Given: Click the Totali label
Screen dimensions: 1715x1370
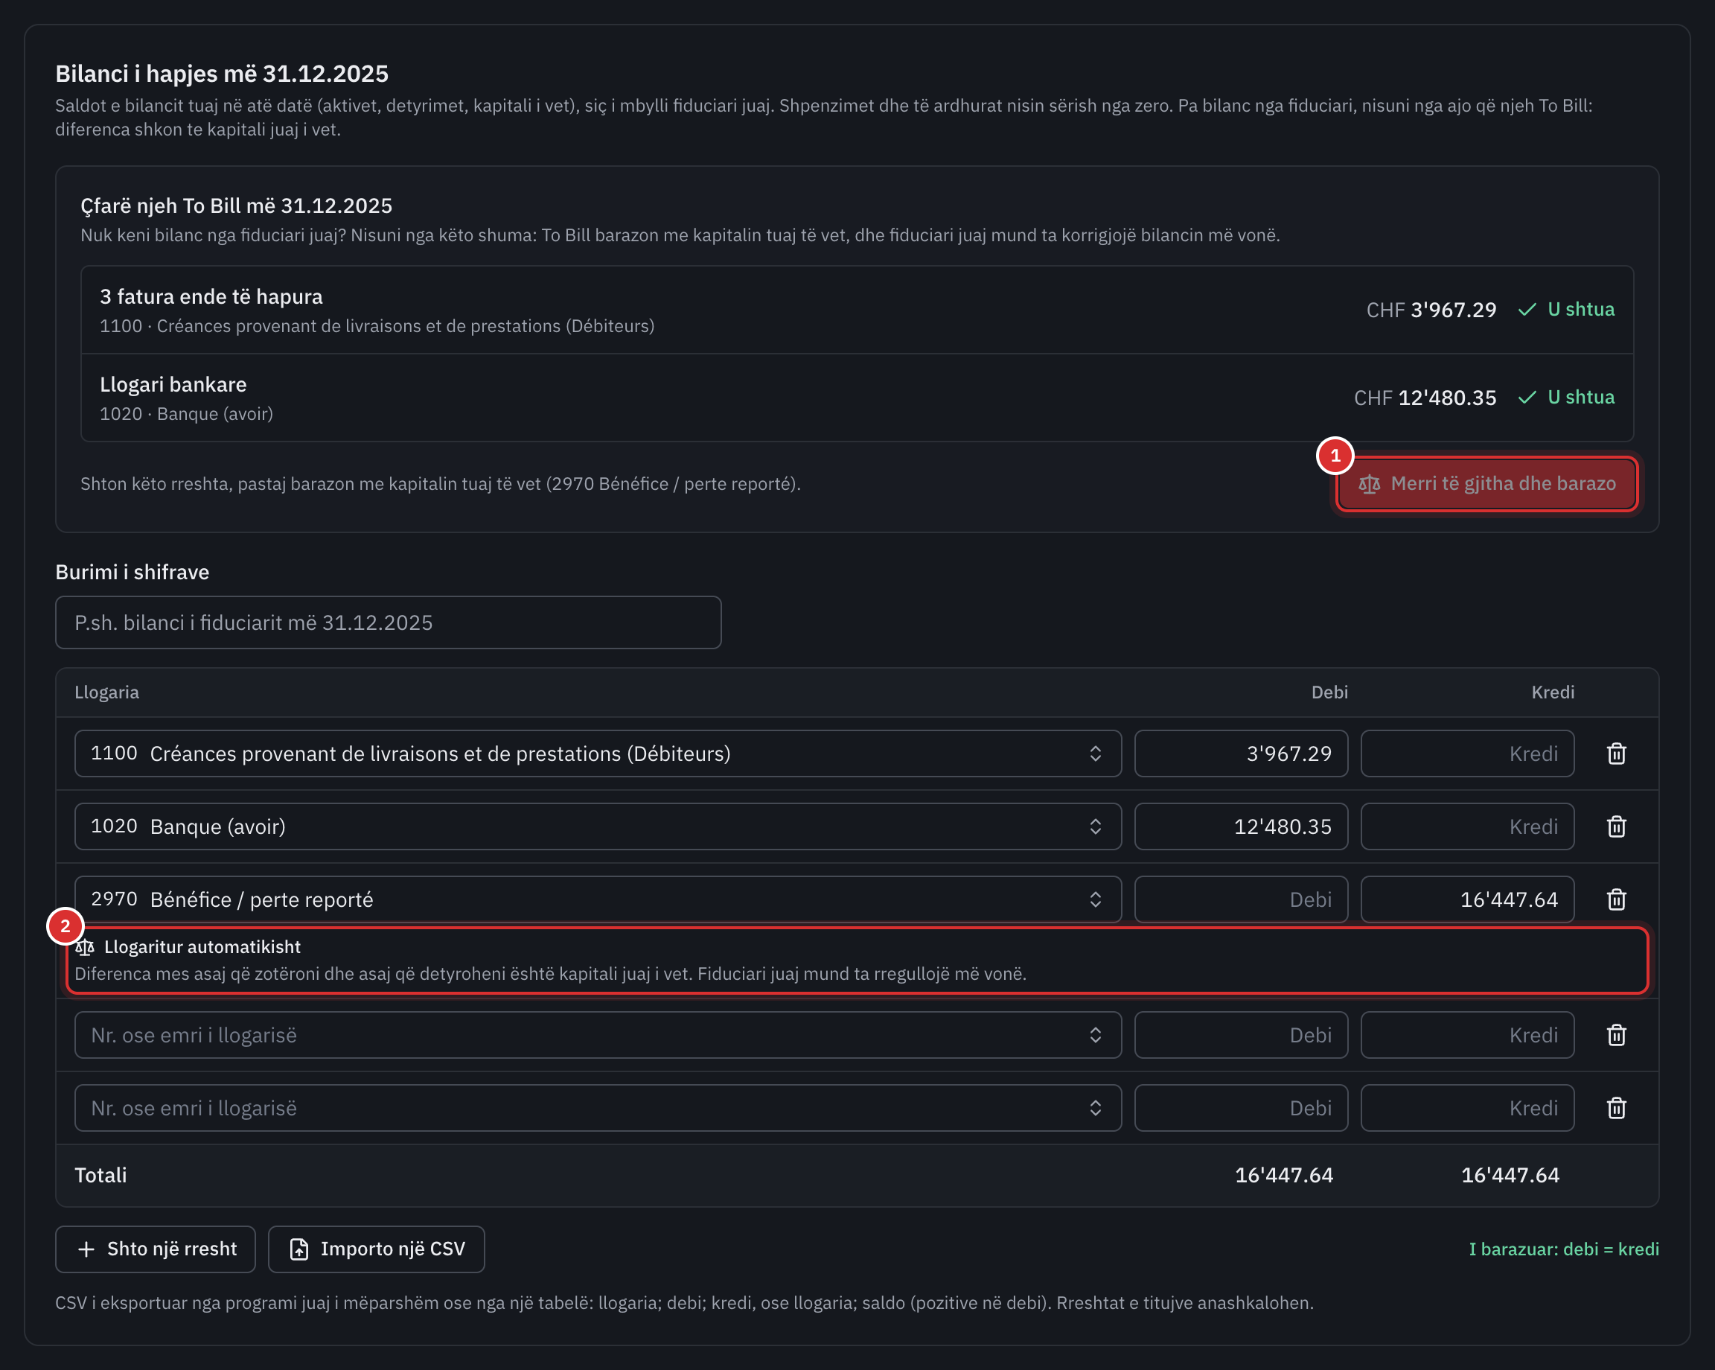Looking at the screenshot, I should tap(101, 1175).
